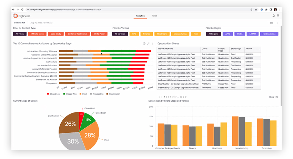Screen dimensions: 293x159
Task: Click the 28% Proof pie slice
Action: pyautogui.click(x=90, y=135)
